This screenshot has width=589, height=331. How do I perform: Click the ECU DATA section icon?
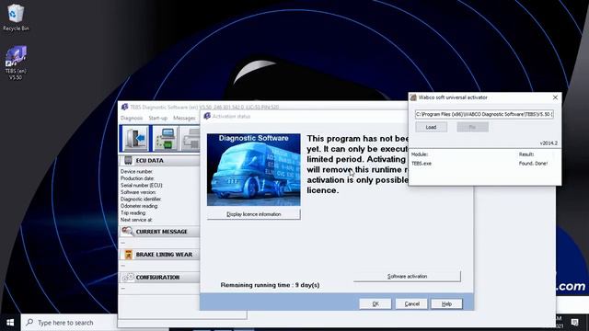point(128,160)
